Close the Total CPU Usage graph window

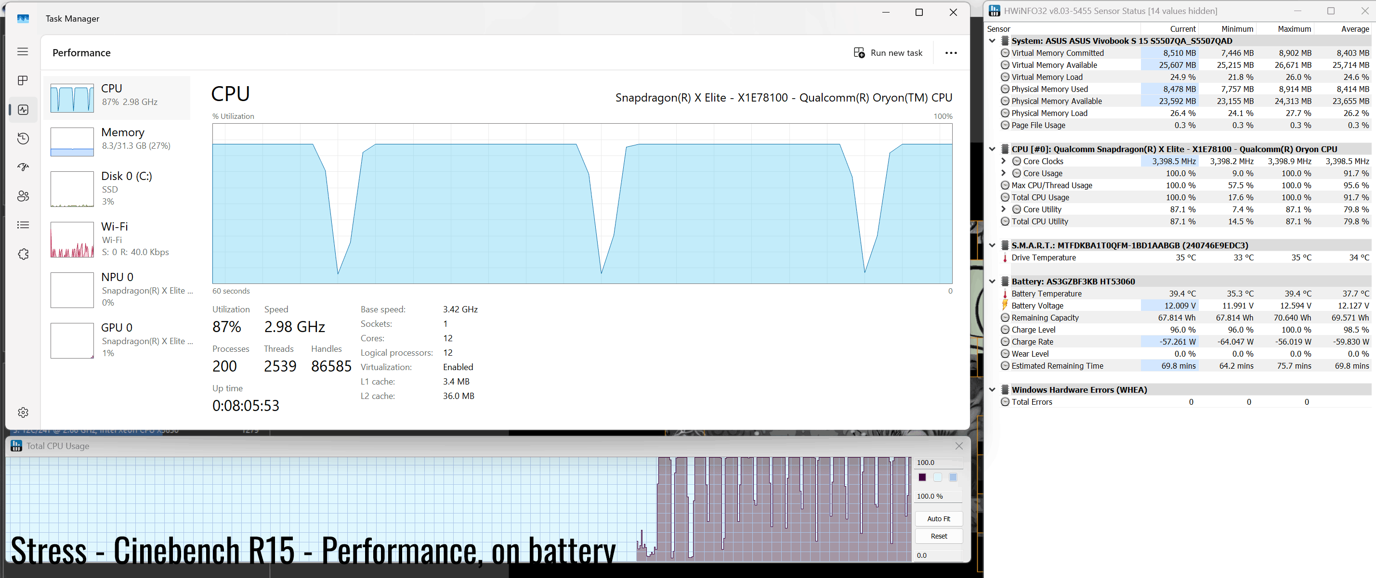959,446
